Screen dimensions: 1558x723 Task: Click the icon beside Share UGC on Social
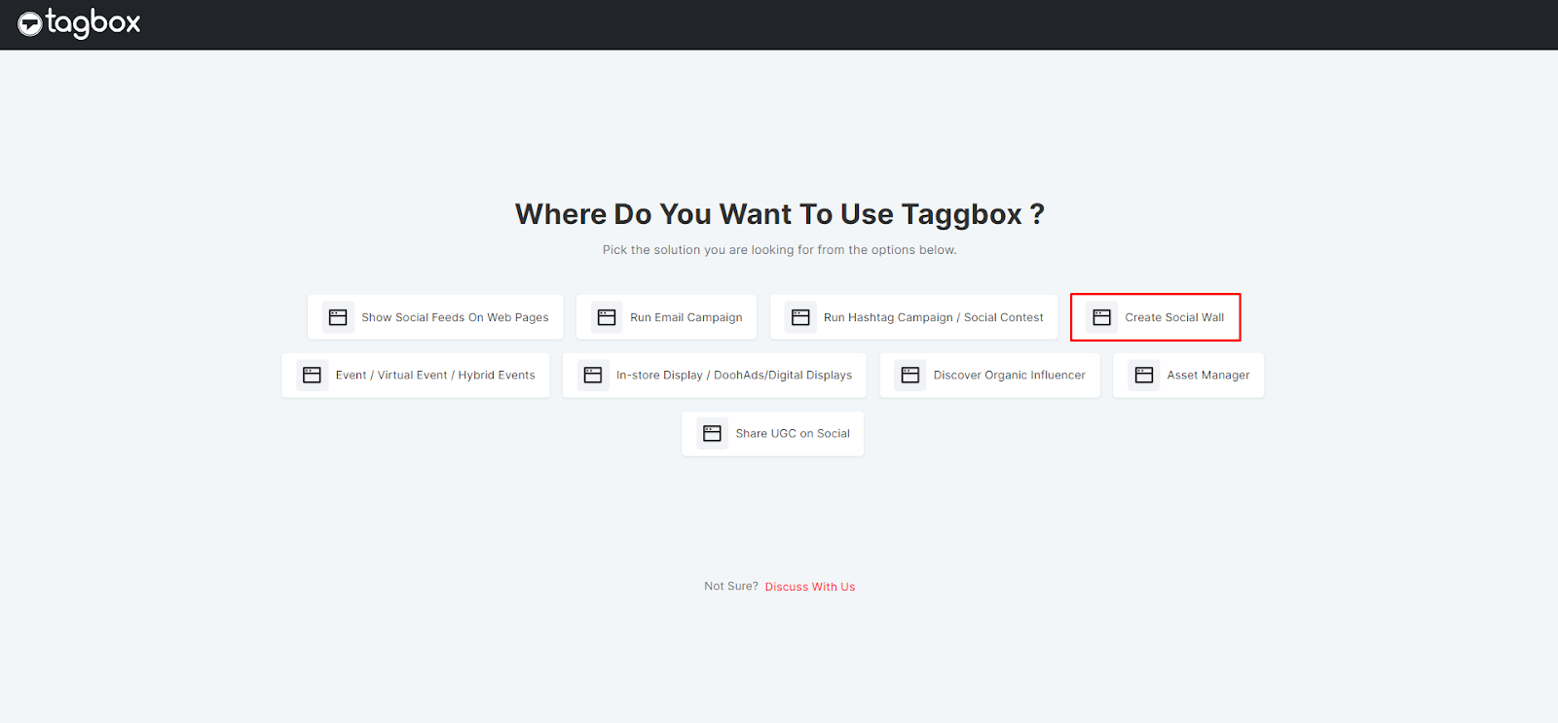712,433
